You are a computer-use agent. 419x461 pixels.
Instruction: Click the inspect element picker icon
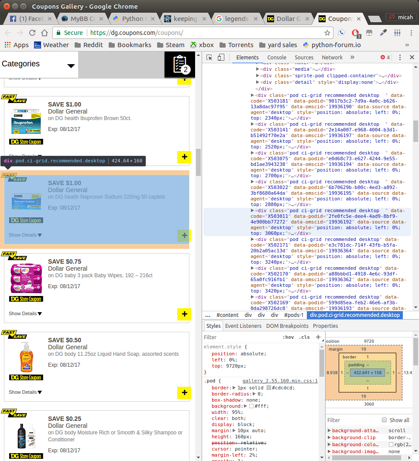pyautogui.click(x=209, y=58)
